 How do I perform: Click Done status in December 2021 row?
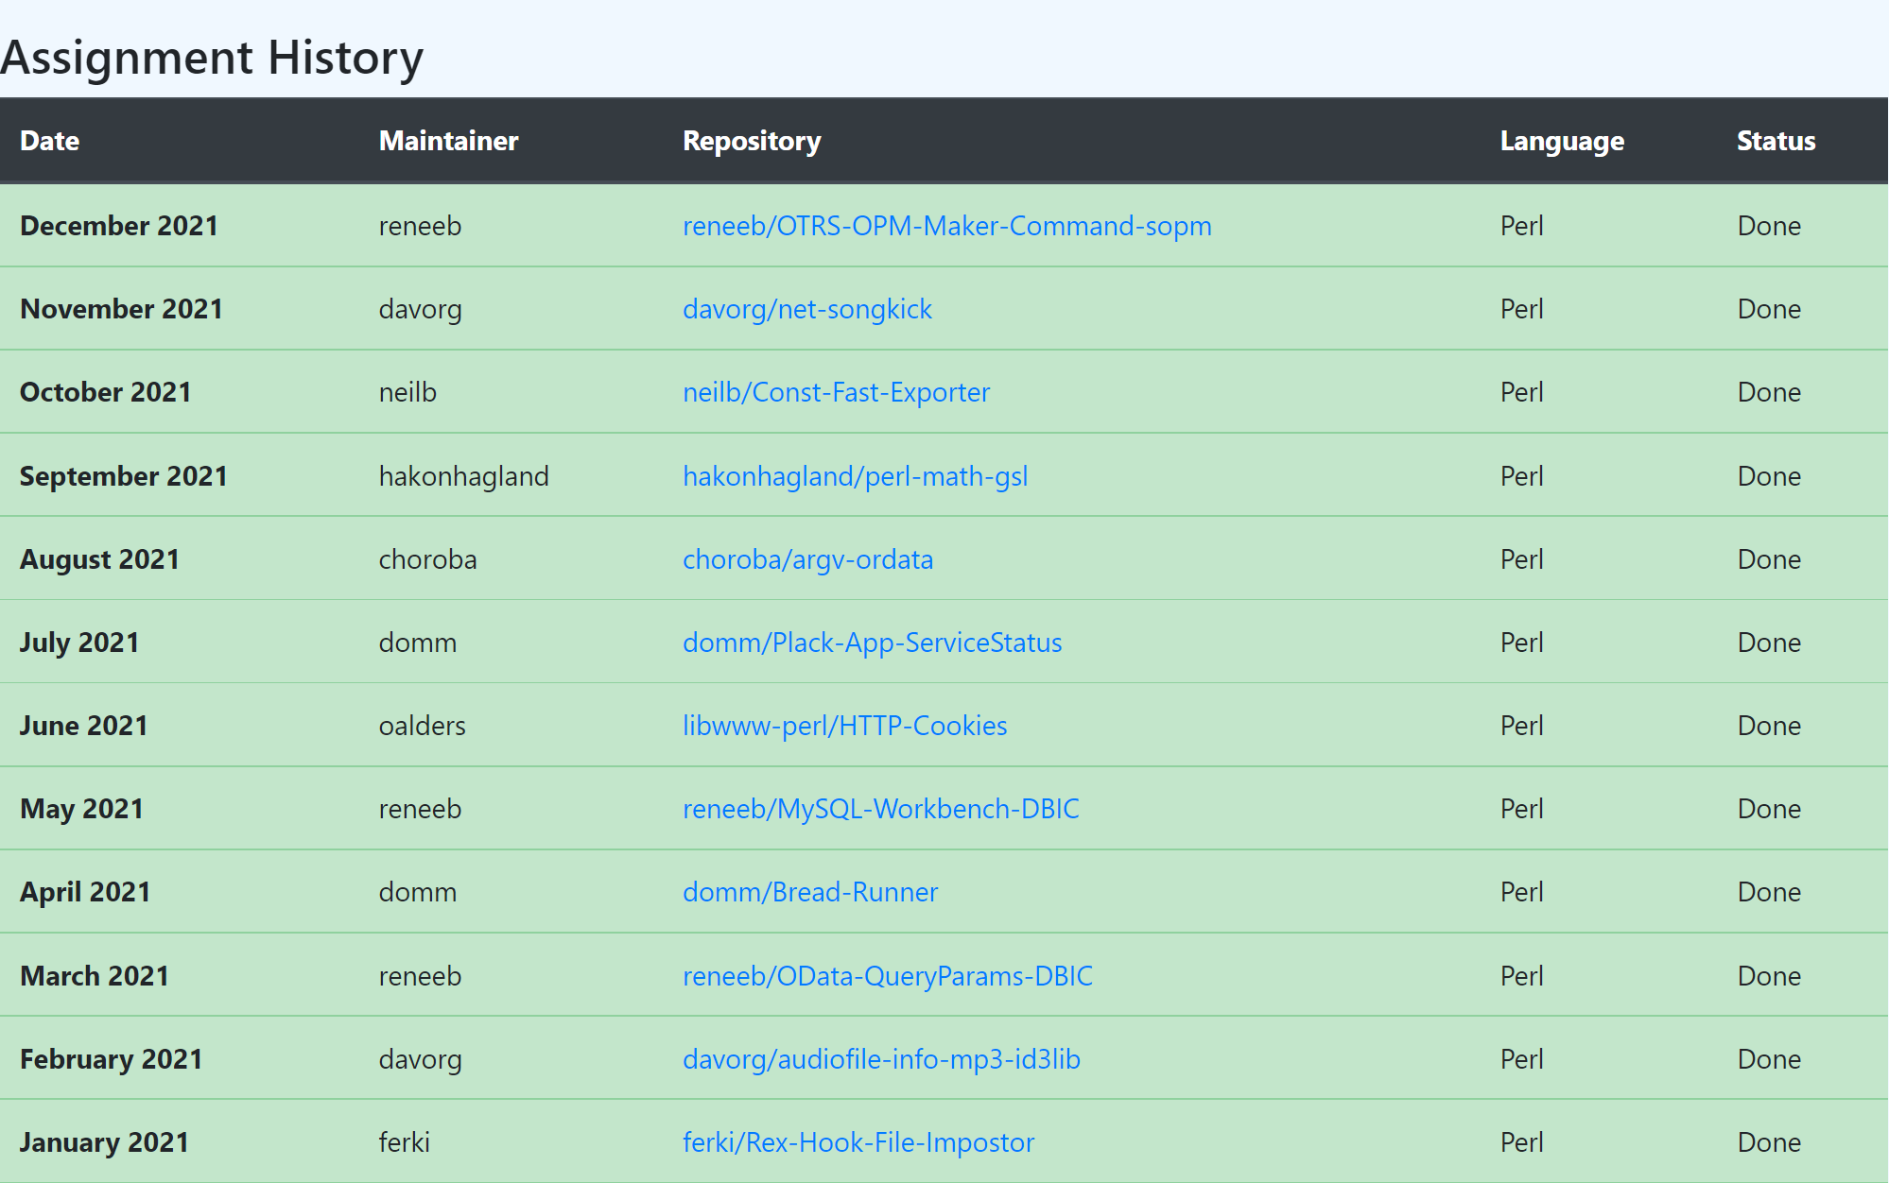click(1769, 226)
